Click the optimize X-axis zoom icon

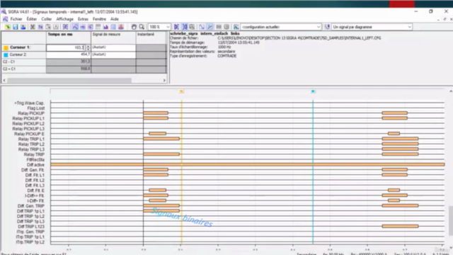coord(176,27)
